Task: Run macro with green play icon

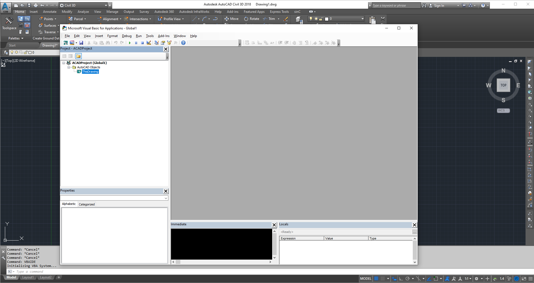Action: tap(130, 43)
